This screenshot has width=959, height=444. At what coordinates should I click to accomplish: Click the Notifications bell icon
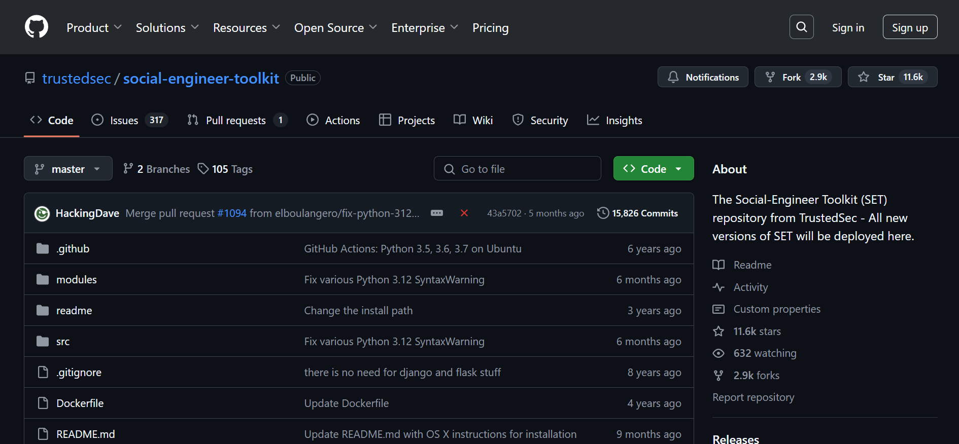pos(673,77)
